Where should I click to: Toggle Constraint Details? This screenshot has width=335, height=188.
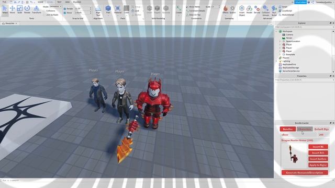[195, 10]
